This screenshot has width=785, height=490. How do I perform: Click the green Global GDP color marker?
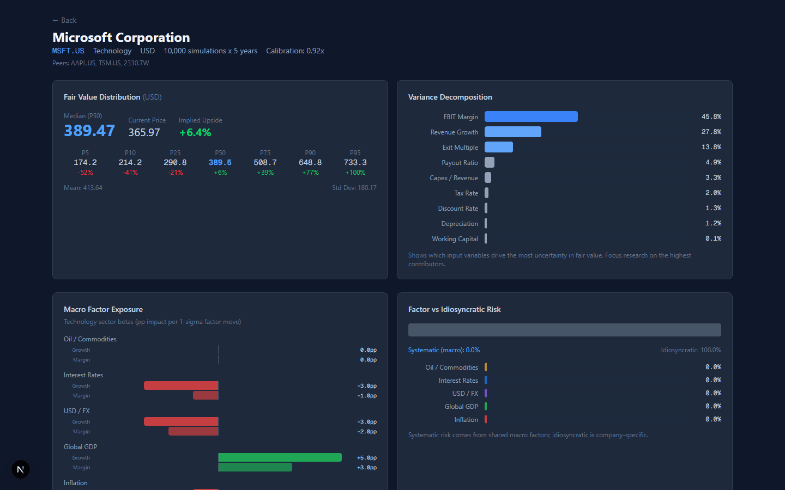tap(486, 406)
